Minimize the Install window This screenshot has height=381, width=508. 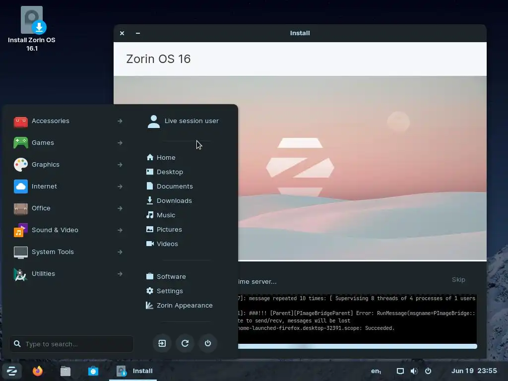point(138,33)
